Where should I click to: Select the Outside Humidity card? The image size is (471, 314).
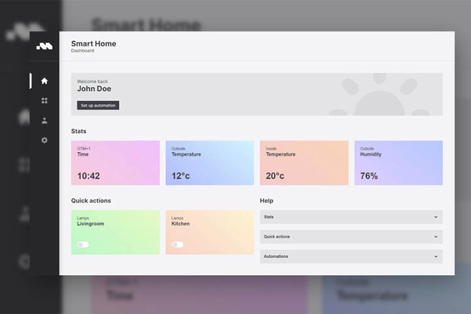(398, 163)
